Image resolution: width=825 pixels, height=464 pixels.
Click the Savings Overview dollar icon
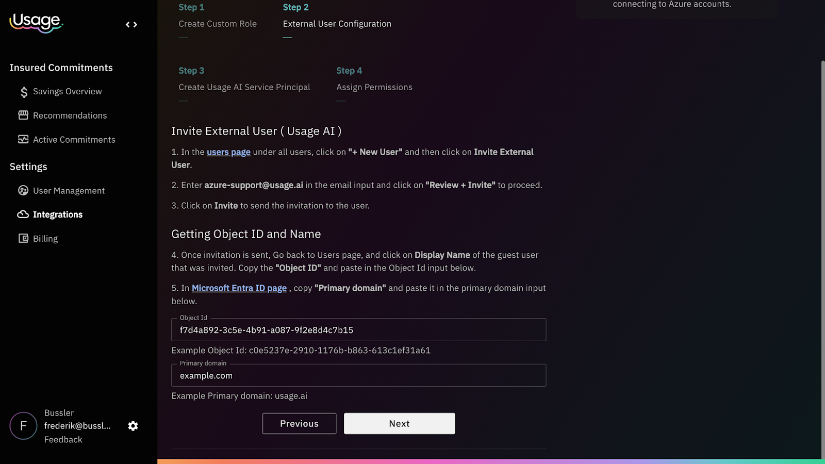point(24,92)
